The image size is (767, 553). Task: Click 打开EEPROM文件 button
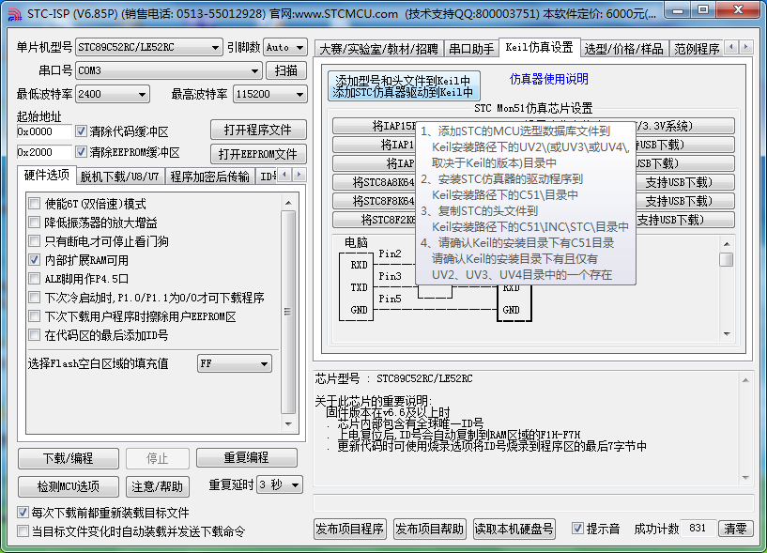(258, 154)
